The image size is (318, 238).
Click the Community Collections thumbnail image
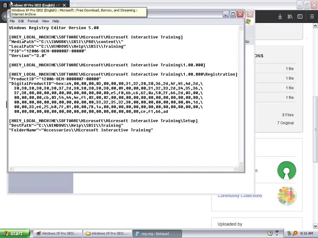(x=287, y=196)
